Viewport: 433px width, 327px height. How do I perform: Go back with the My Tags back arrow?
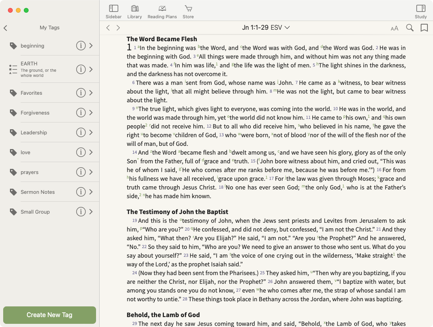click(x=6, y=28)
